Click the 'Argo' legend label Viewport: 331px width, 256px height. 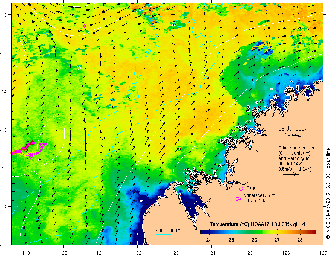point(251,188)
